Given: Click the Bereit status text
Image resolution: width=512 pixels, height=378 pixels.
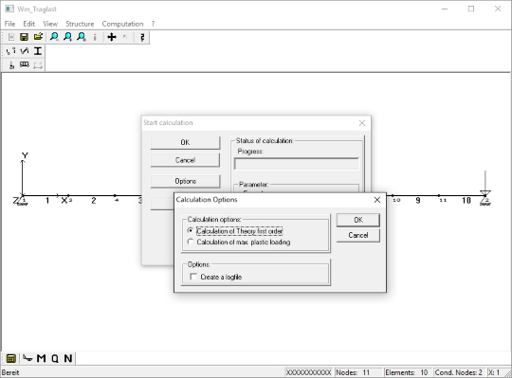Looking at the screenshot, I should click(10, 372).
